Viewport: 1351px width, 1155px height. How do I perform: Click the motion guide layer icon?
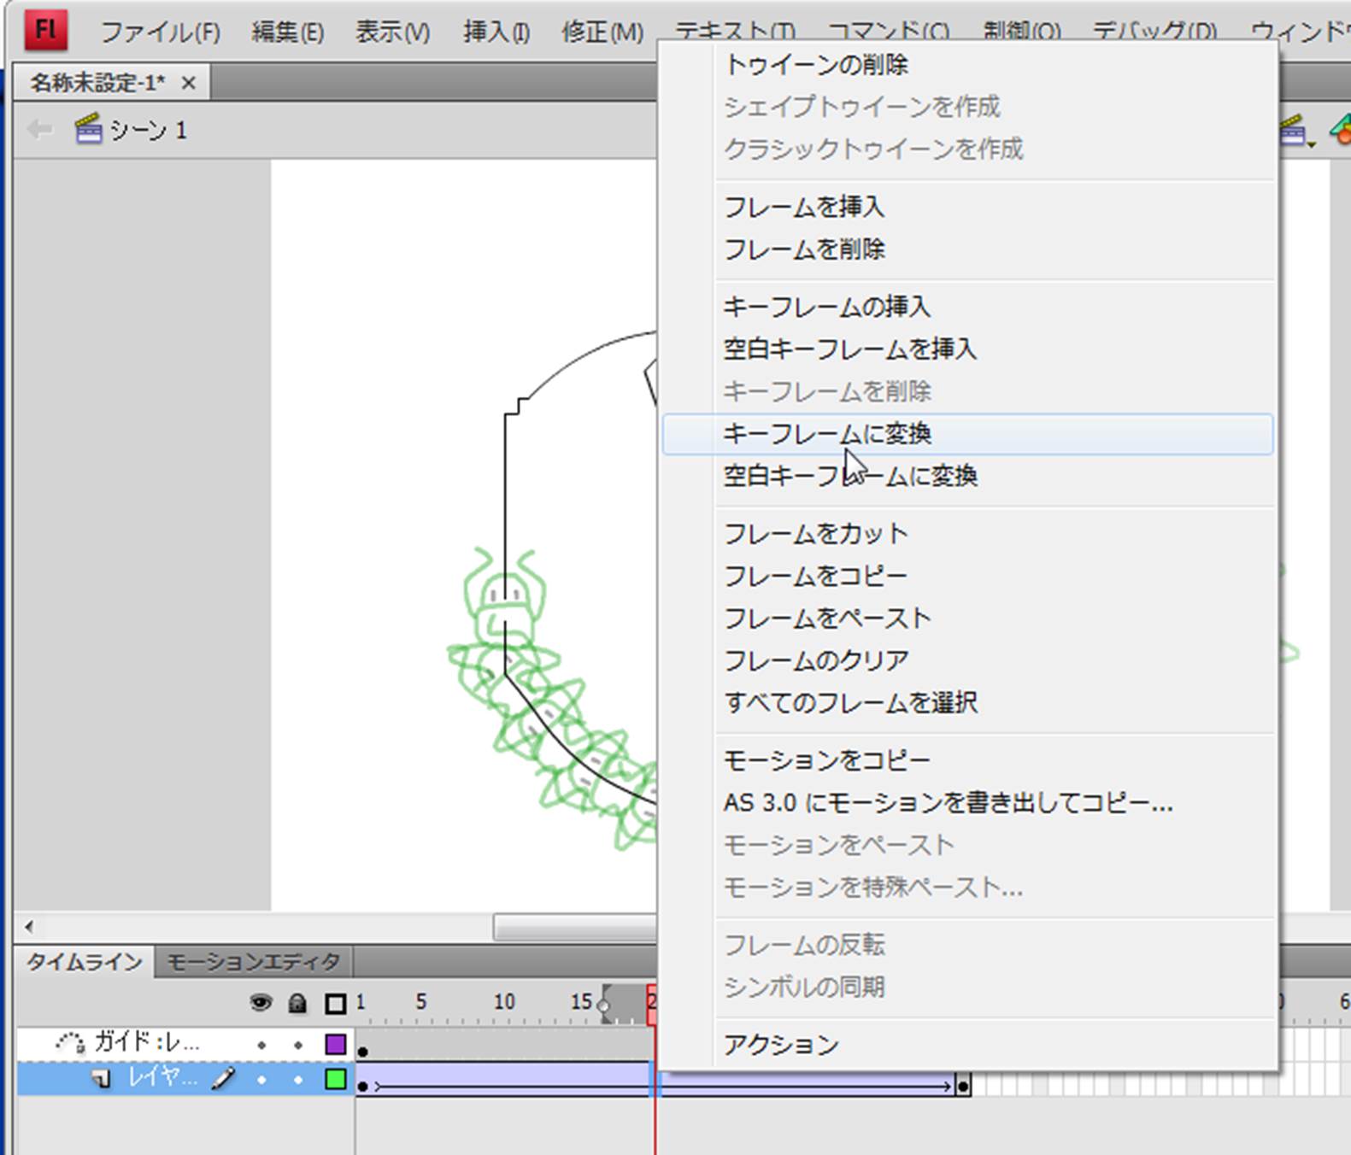coord(70,1042)
